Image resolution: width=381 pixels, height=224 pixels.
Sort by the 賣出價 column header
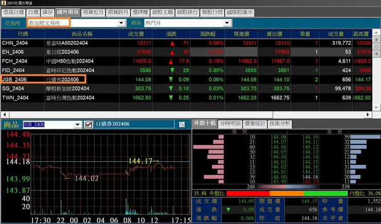[274, 34]
